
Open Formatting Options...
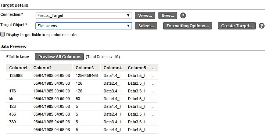(x=187, y=26)
